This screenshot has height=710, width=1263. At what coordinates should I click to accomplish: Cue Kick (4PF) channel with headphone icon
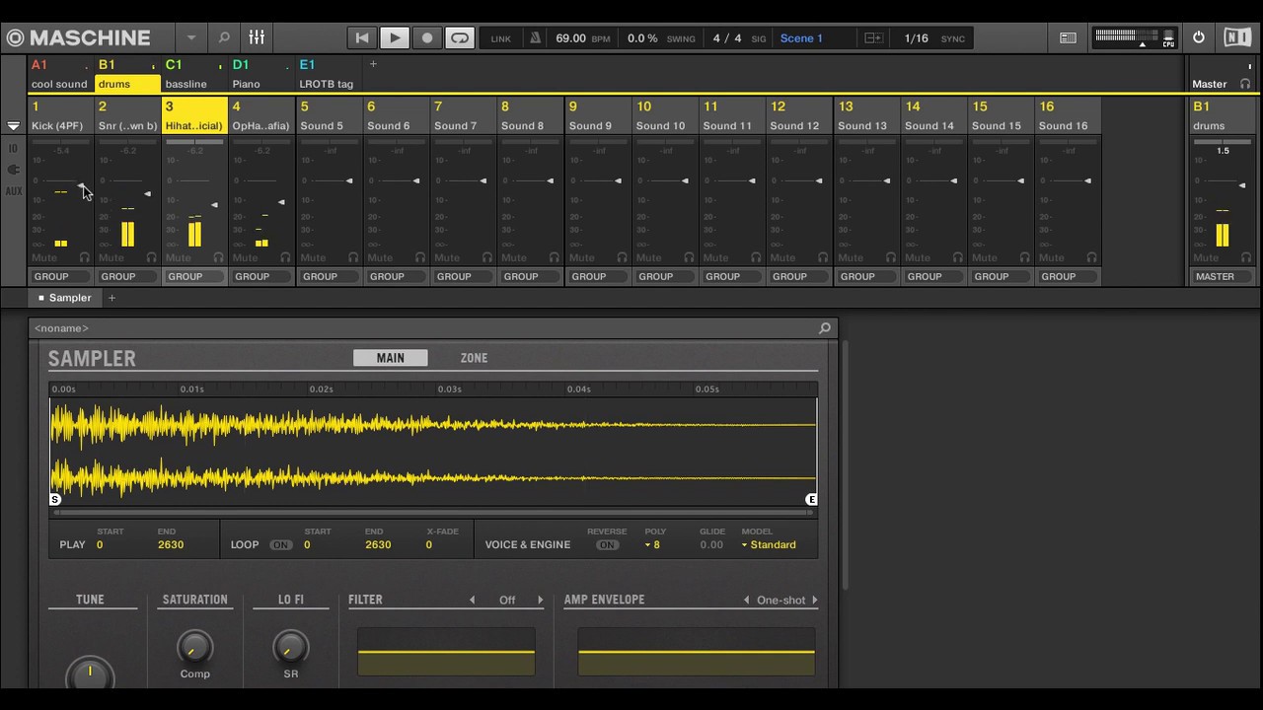pos(85,257)
